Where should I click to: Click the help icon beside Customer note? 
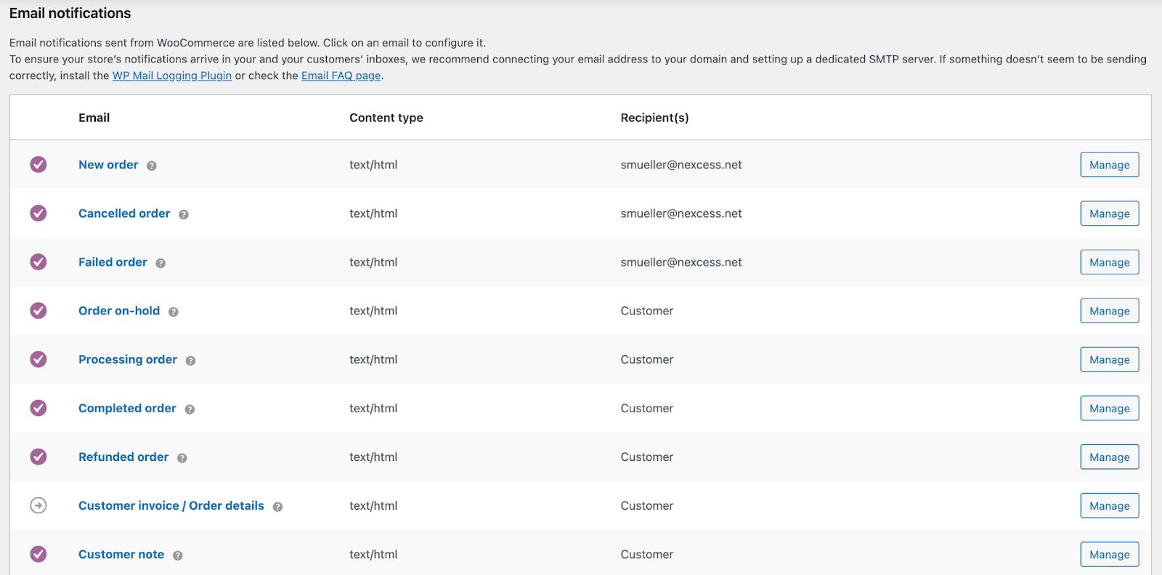(178, 555)
